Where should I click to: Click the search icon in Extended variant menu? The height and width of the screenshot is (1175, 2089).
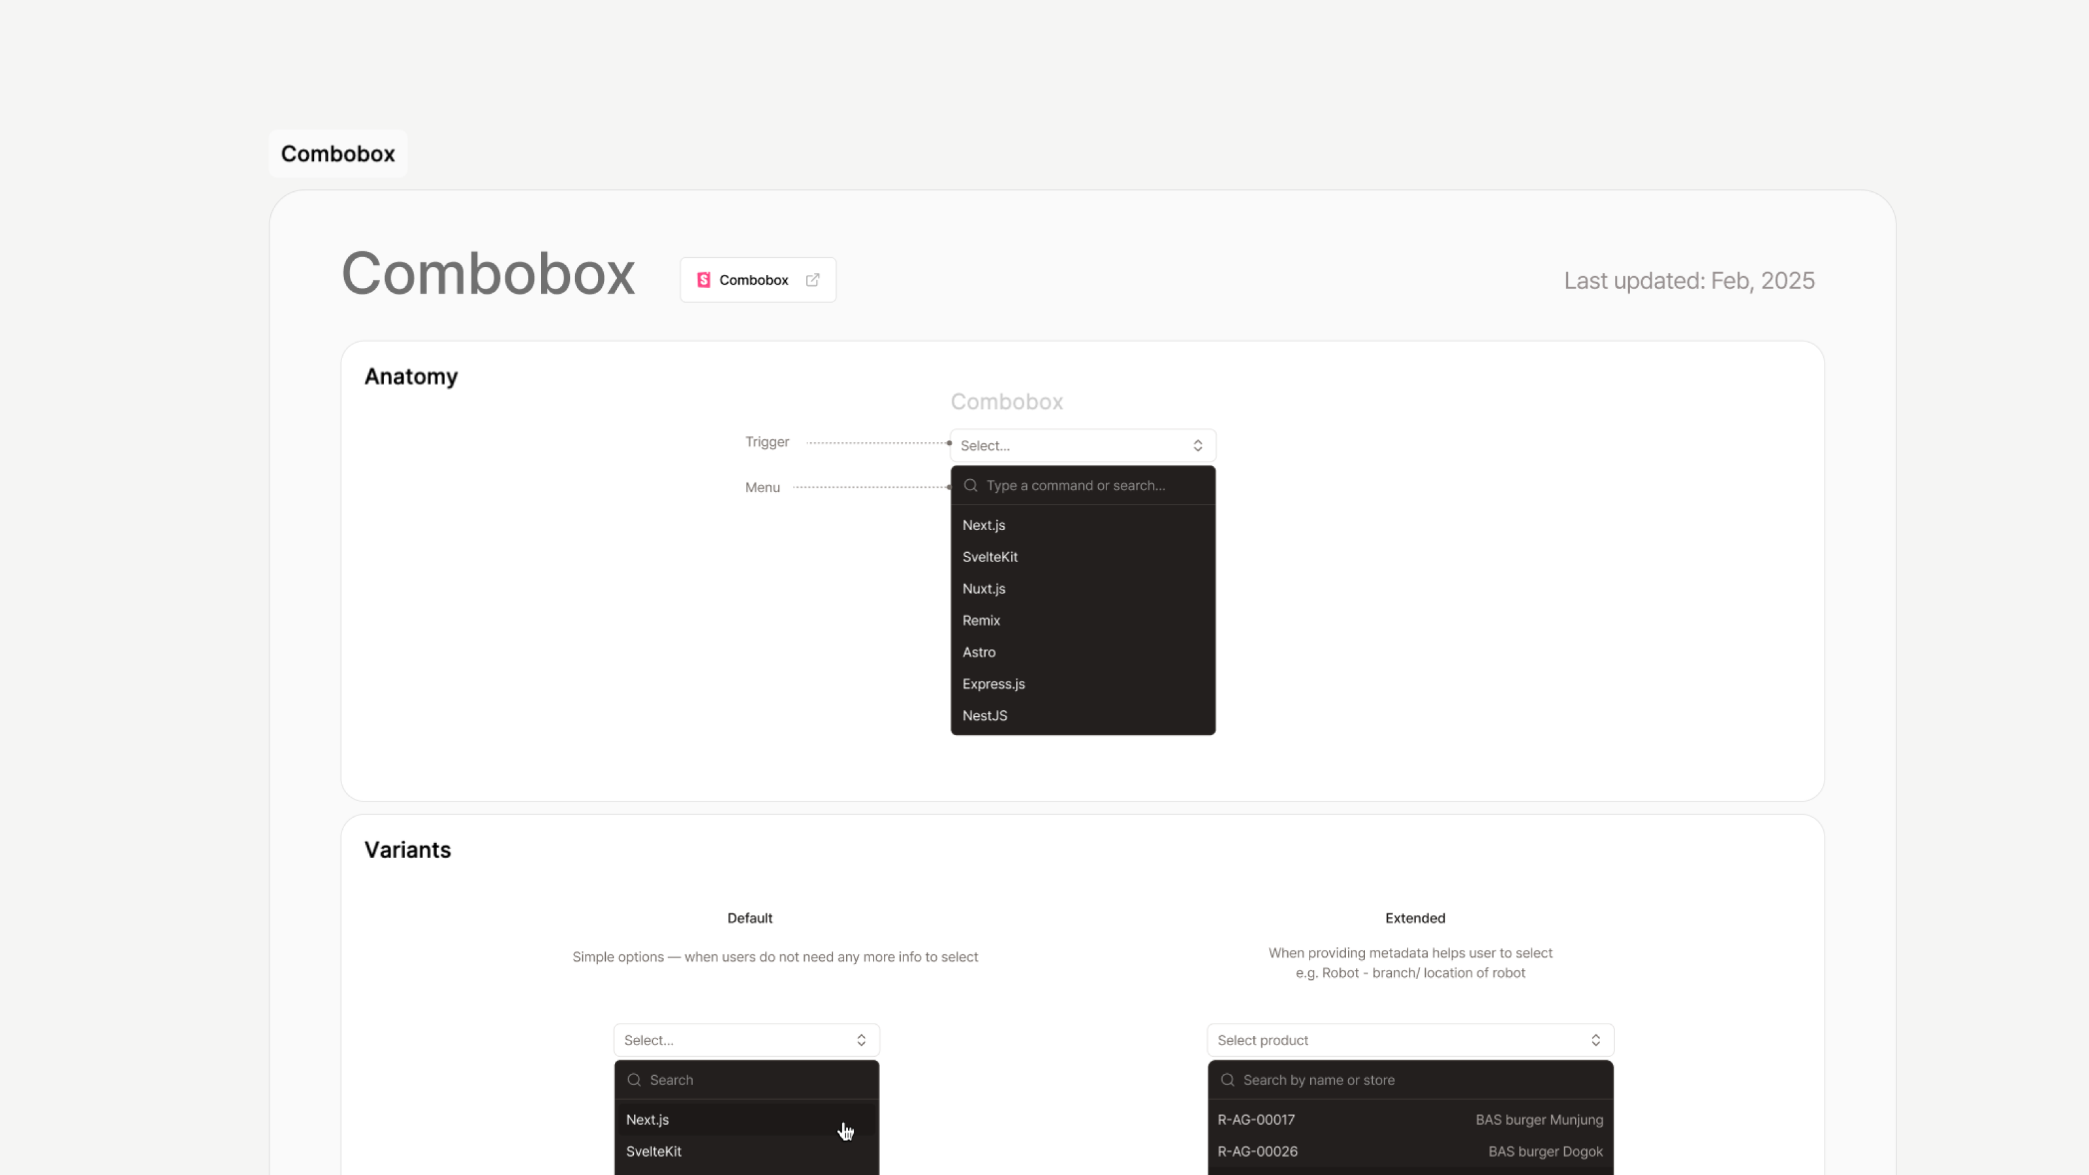point(1228,1080)
